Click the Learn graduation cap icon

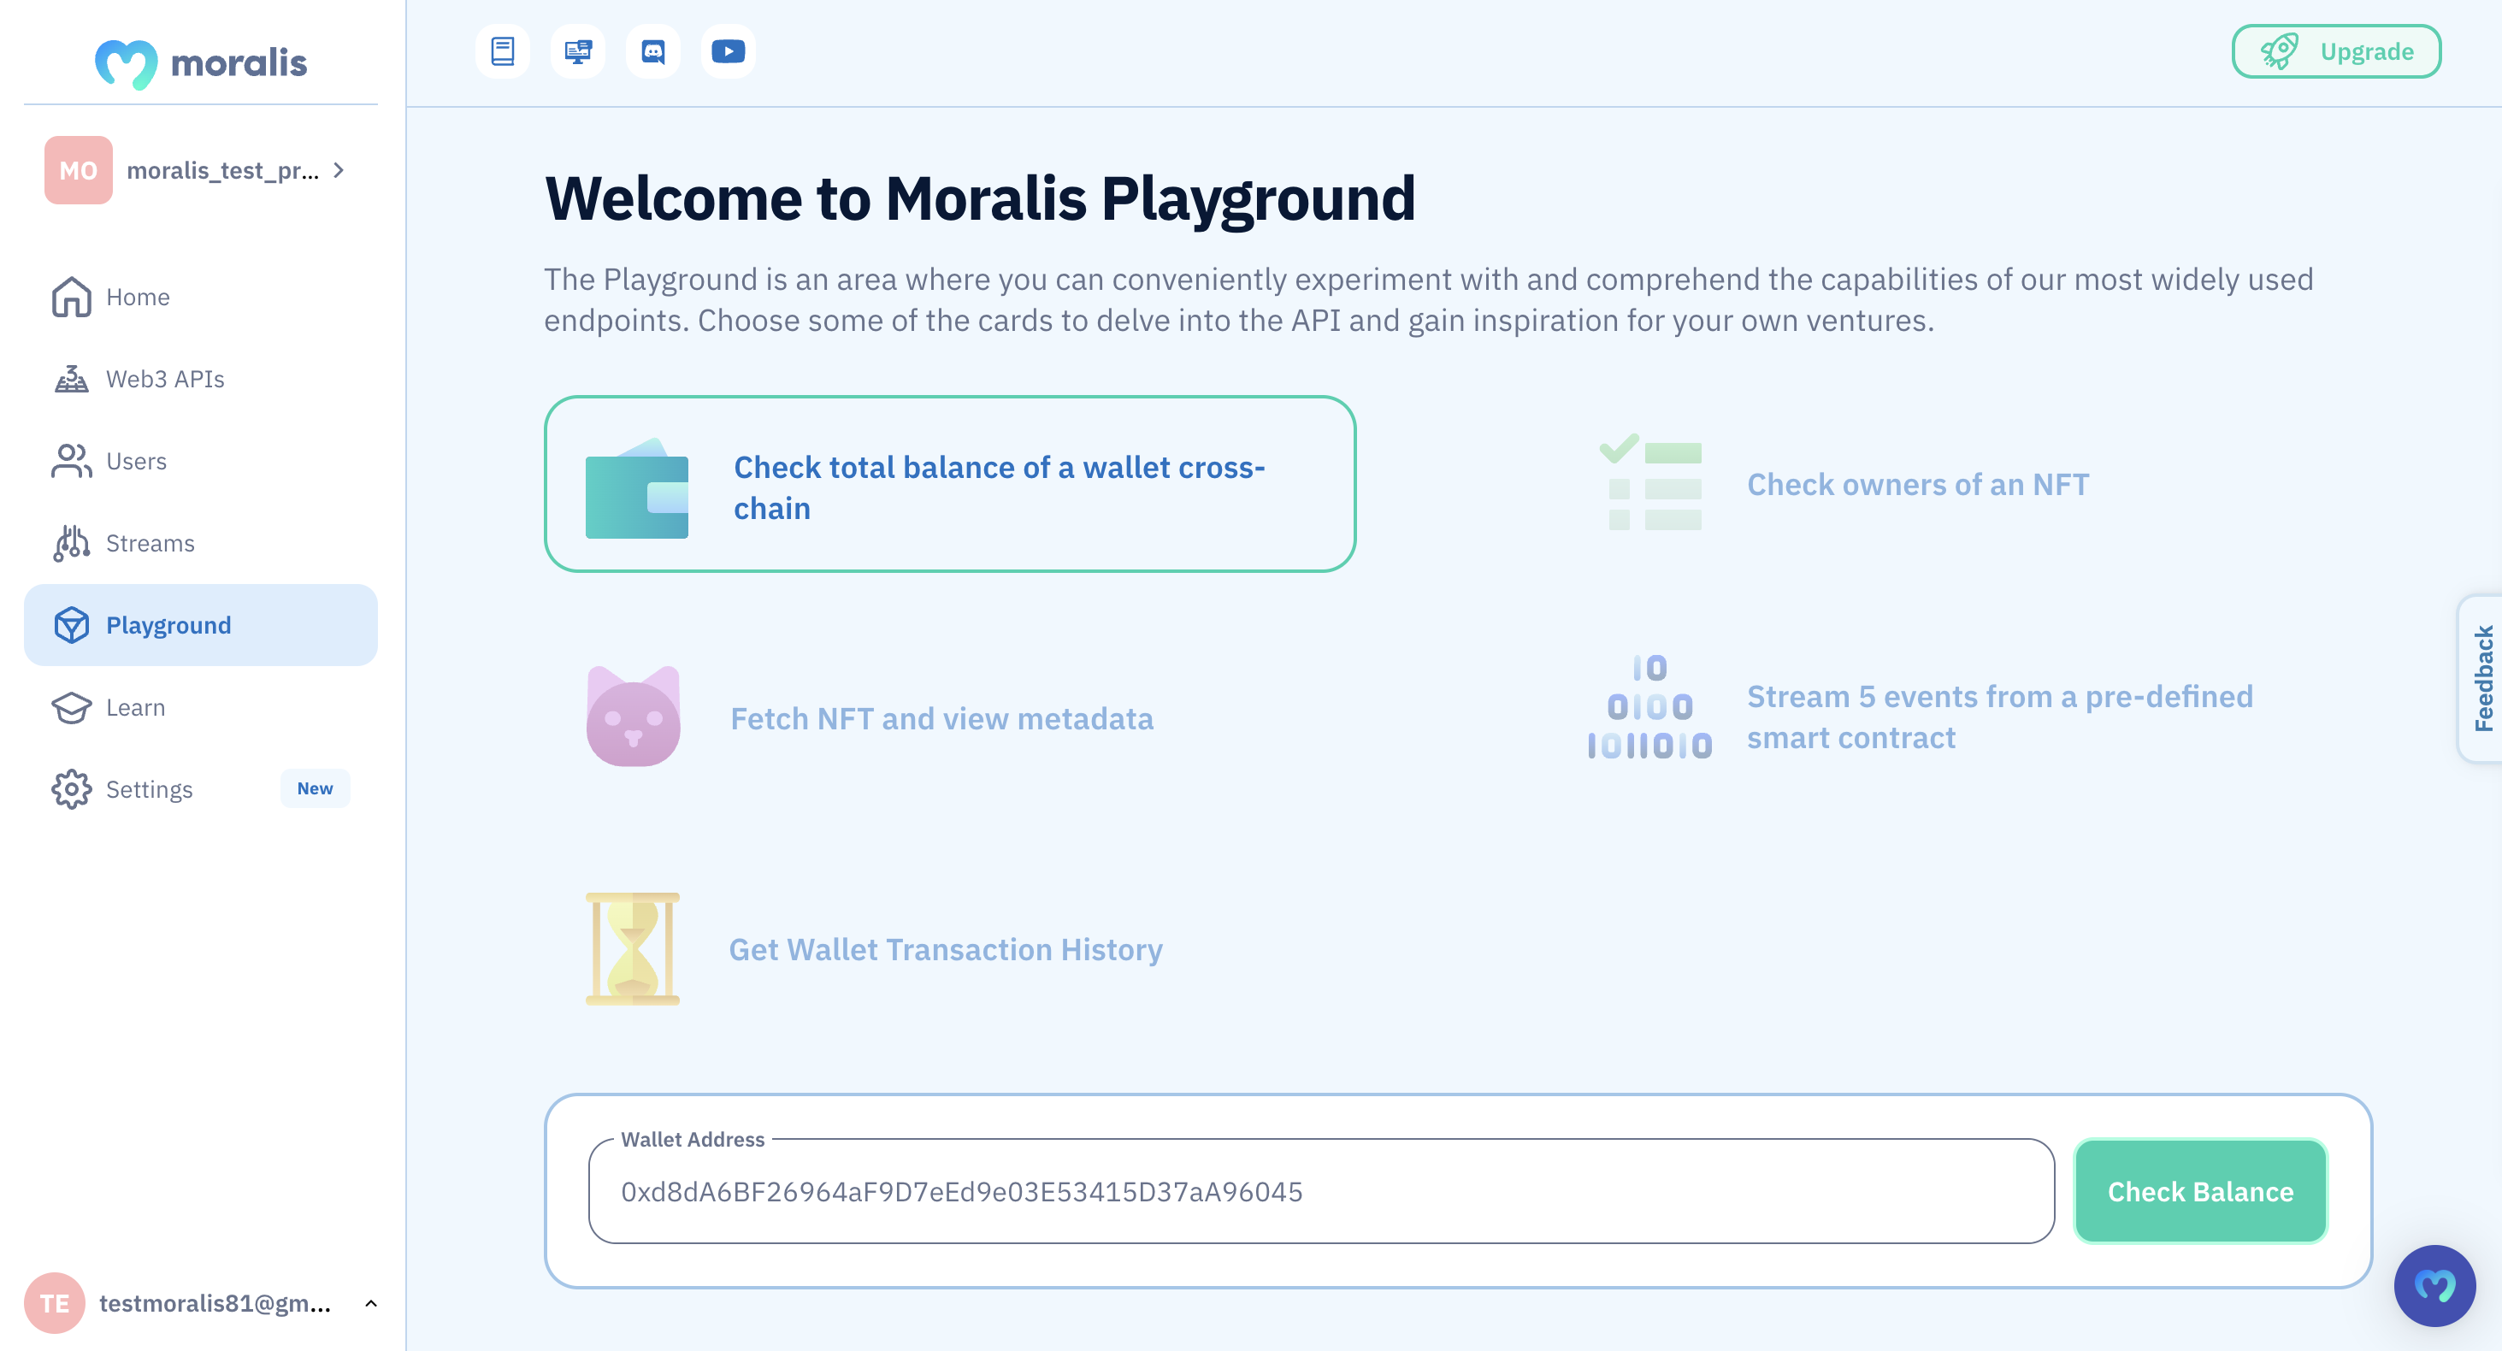71,707
